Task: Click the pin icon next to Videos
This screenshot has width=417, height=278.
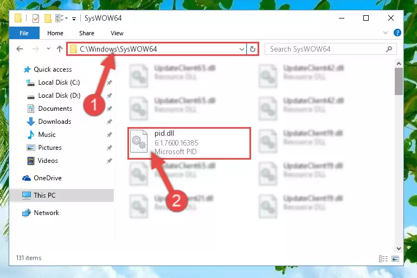Action: tap(110, 161)
